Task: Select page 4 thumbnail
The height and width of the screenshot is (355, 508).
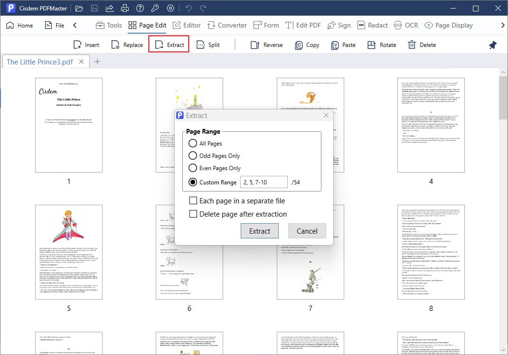Action: tap(431, 125)
